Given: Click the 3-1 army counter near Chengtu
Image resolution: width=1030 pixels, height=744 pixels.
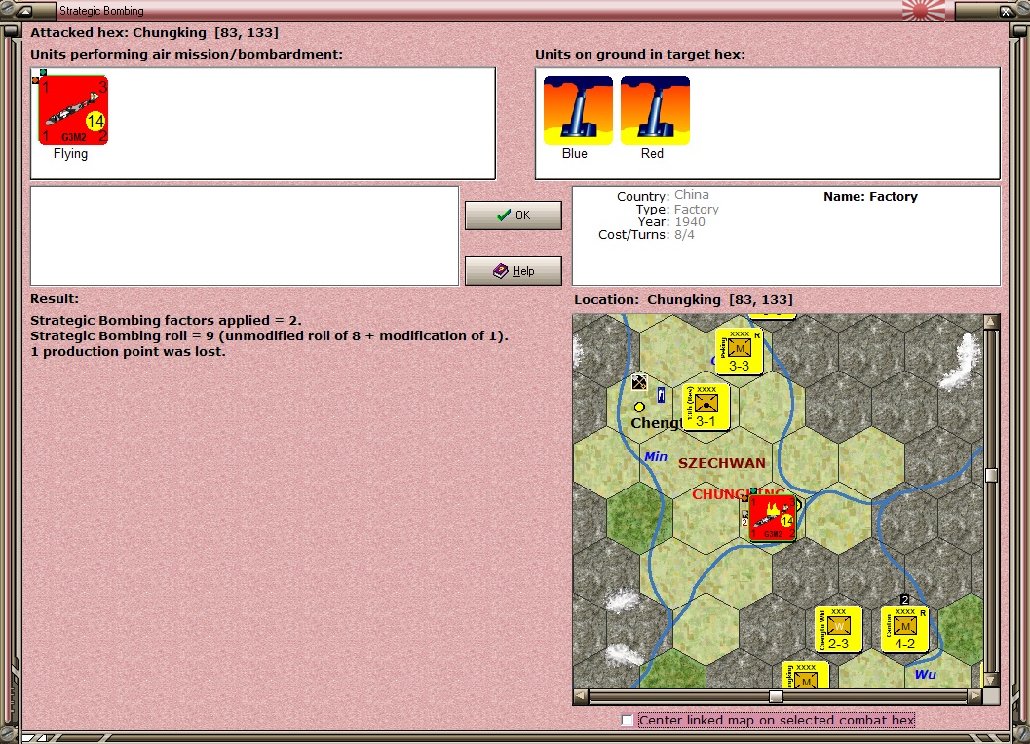Looking at the screenshot, I should click(706, 408).
